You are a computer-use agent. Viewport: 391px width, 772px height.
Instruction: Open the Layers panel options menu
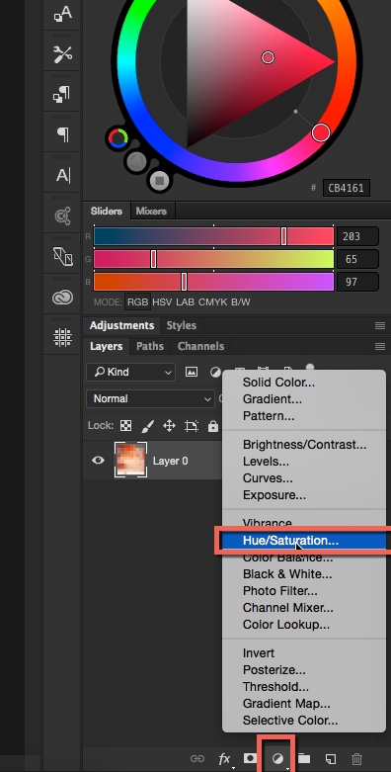click(380, 346)
